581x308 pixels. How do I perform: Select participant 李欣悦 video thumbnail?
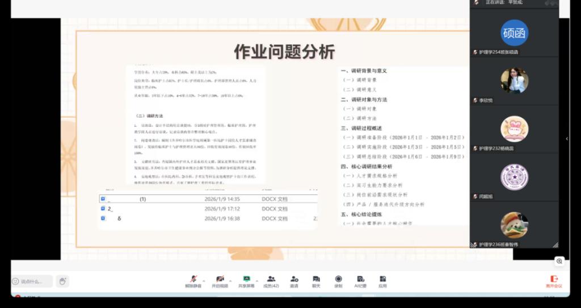point(514,80)
